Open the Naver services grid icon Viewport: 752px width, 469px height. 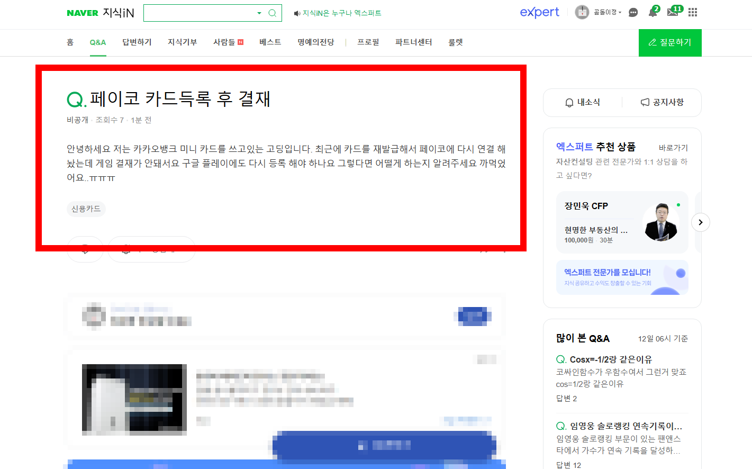click(693, 12)
